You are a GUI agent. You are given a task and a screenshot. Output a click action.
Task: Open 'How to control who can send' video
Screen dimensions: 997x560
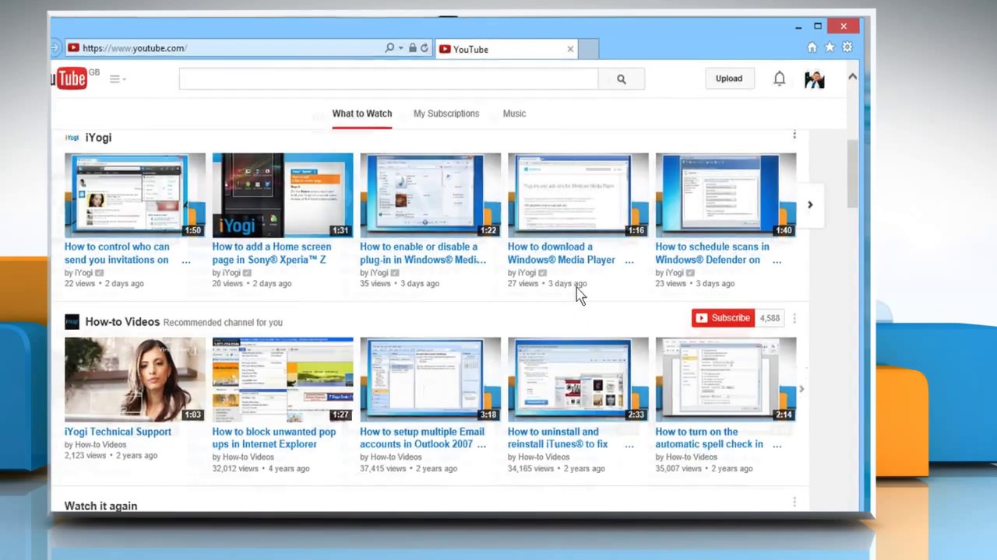pos(117,254)
